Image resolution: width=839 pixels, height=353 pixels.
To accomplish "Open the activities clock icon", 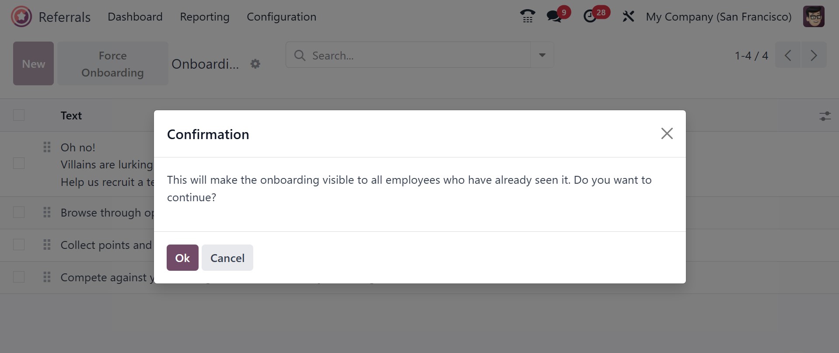I will [590, 17].
